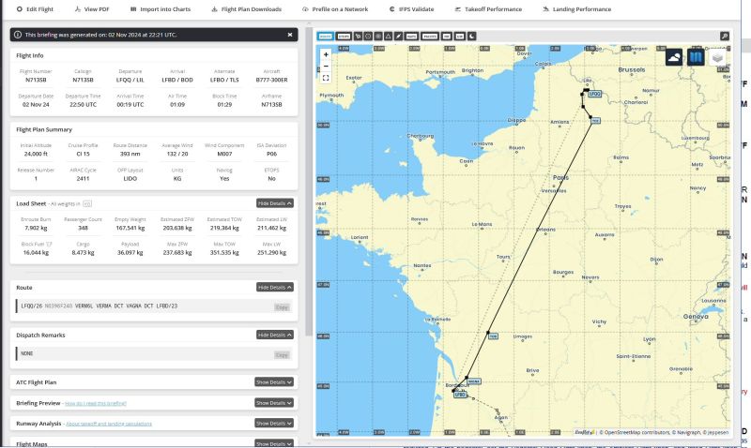Open the weather cloud layer button
Screen dimensions: 751x448
[674, 57]
